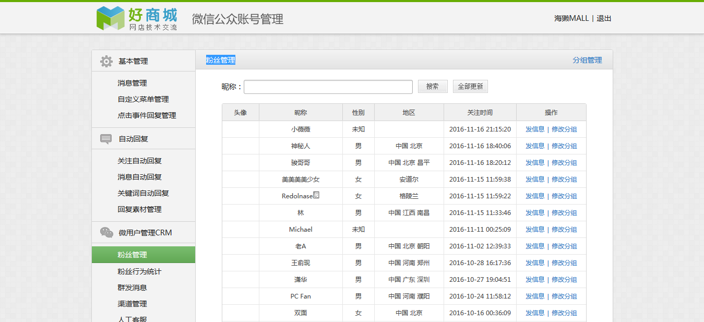Click the 关注时间 column header
704x322 pixels.
click(480, 113)
